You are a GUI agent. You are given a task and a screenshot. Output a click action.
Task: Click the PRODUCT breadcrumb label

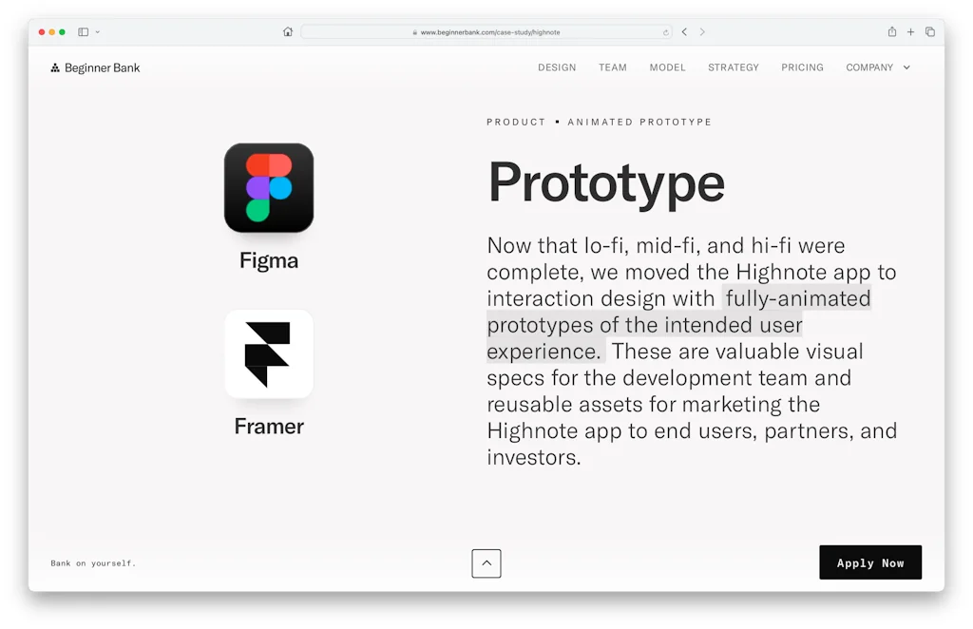[x=516, y=123]
